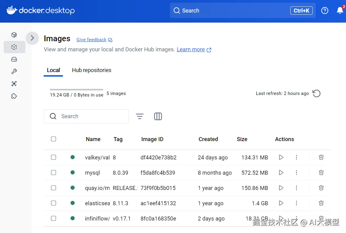The height and width of the screenshot is (233, 346).
Task: Select the valkey image checkbox
Action: click(53, 157)
